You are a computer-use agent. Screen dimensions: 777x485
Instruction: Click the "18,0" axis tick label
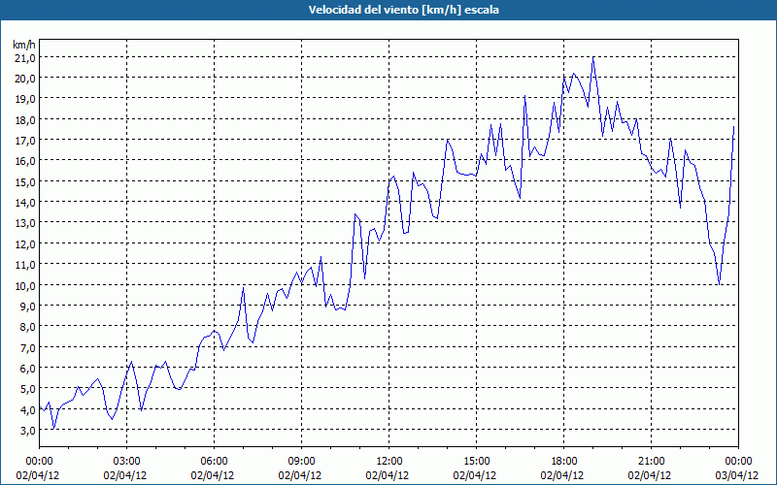tap(25, 120)
